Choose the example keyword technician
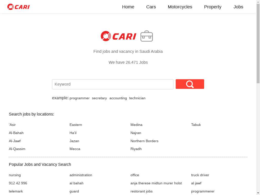 [x=137, y=98]
